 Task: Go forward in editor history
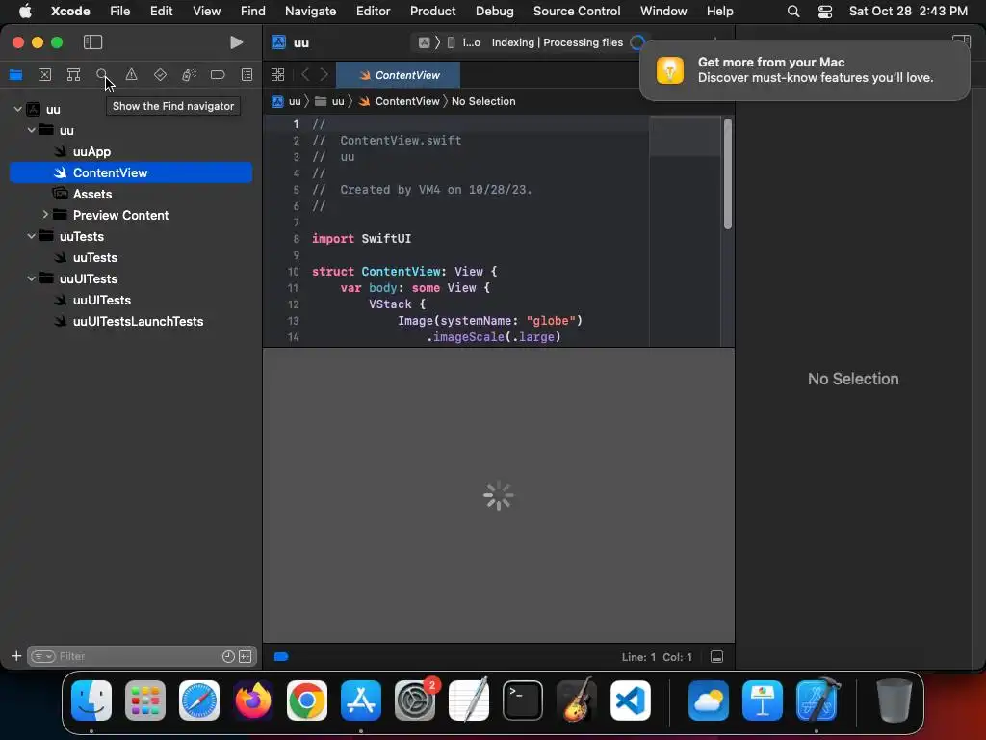tap(324, 75)
